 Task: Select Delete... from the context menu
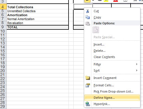pyautogui.click(x=100, y=51)
